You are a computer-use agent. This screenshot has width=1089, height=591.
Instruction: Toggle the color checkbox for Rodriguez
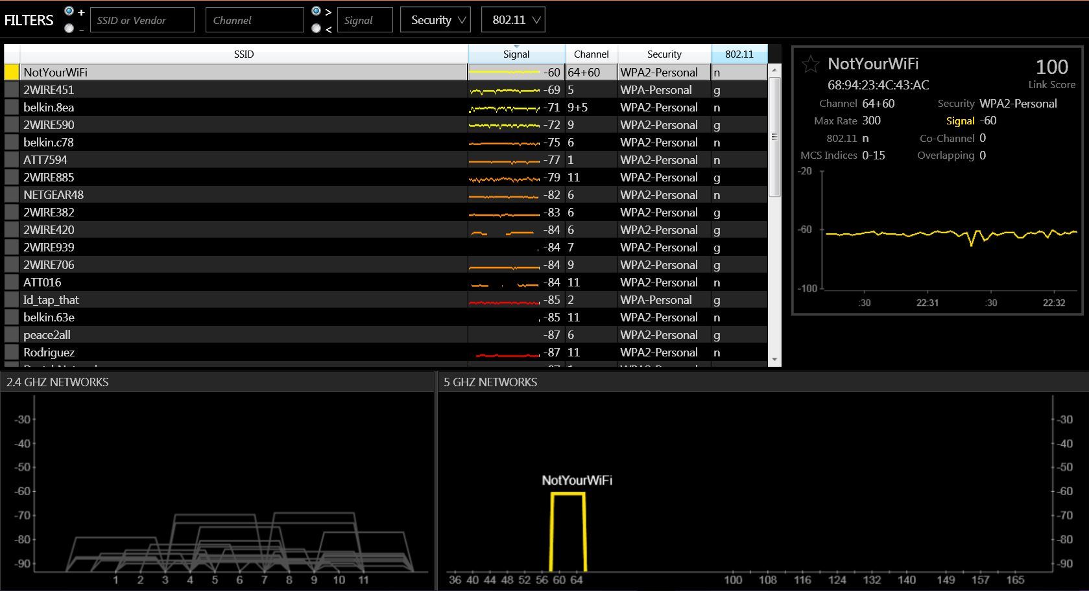tap(12, 352)
